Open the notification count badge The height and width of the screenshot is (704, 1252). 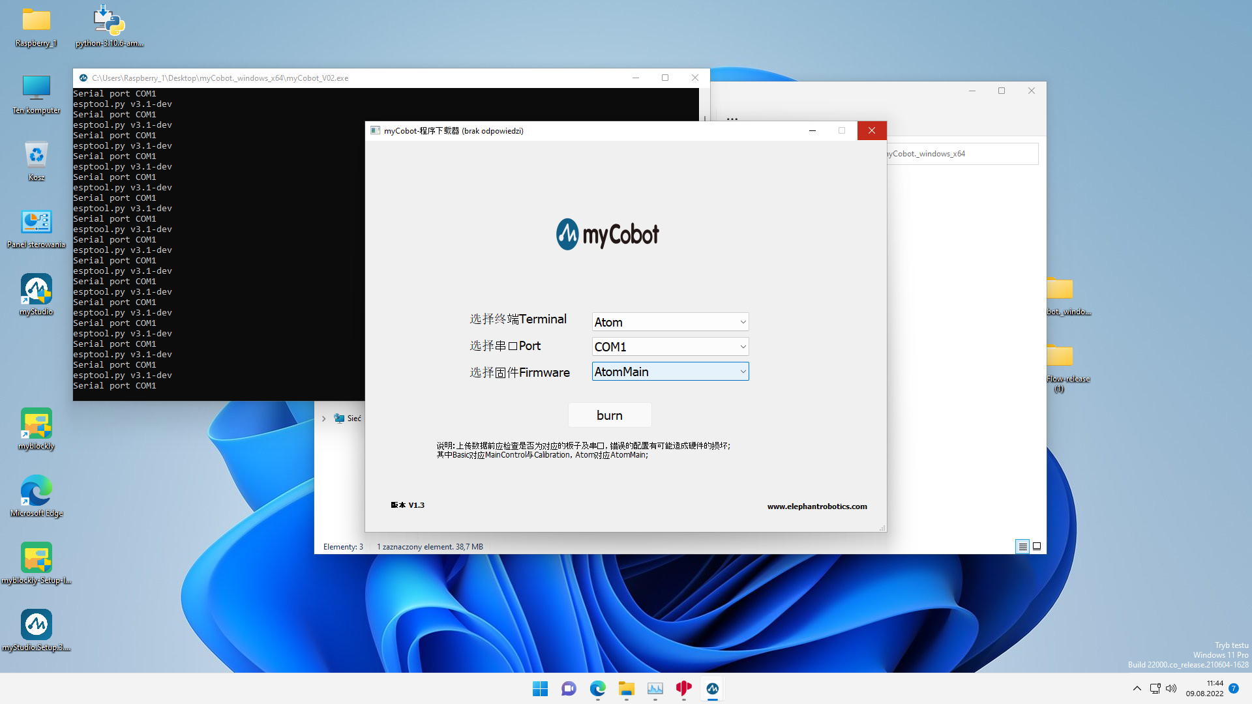click(1234, 688)
